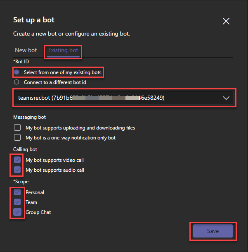Choose Select from one of my existing bots
This screenshot has width=248, height=252.
point(17,72)
